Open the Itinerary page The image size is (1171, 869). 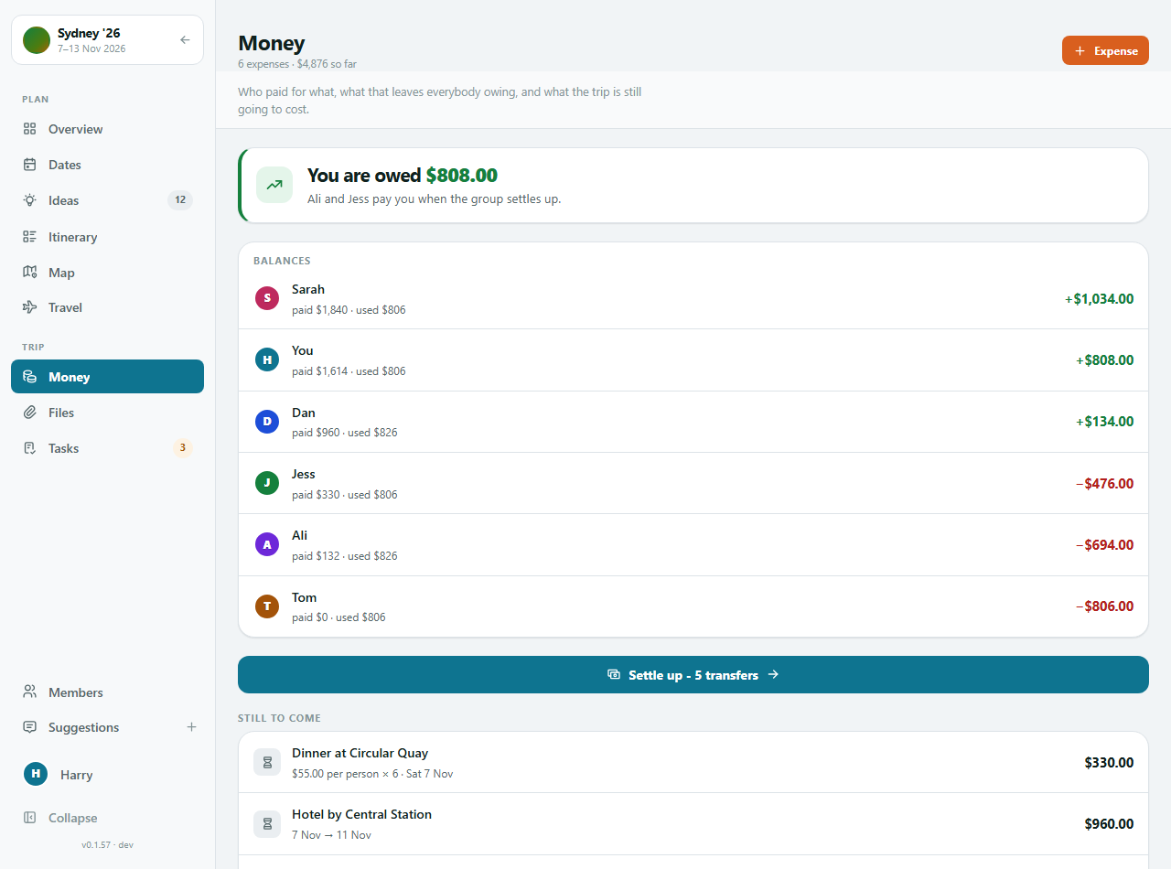107,237
